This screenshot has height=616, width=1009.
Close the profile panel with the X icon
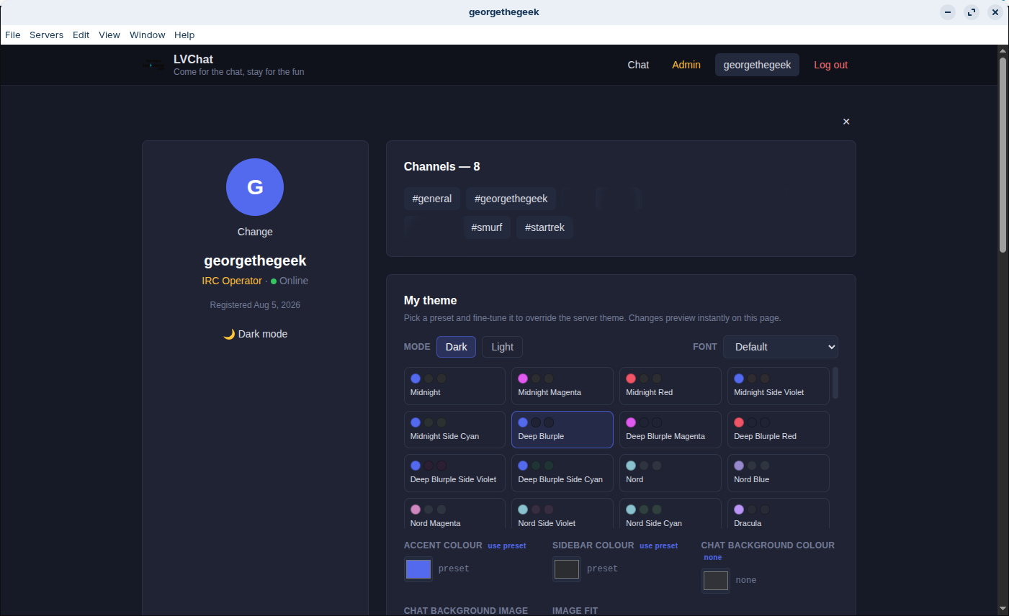846,122
